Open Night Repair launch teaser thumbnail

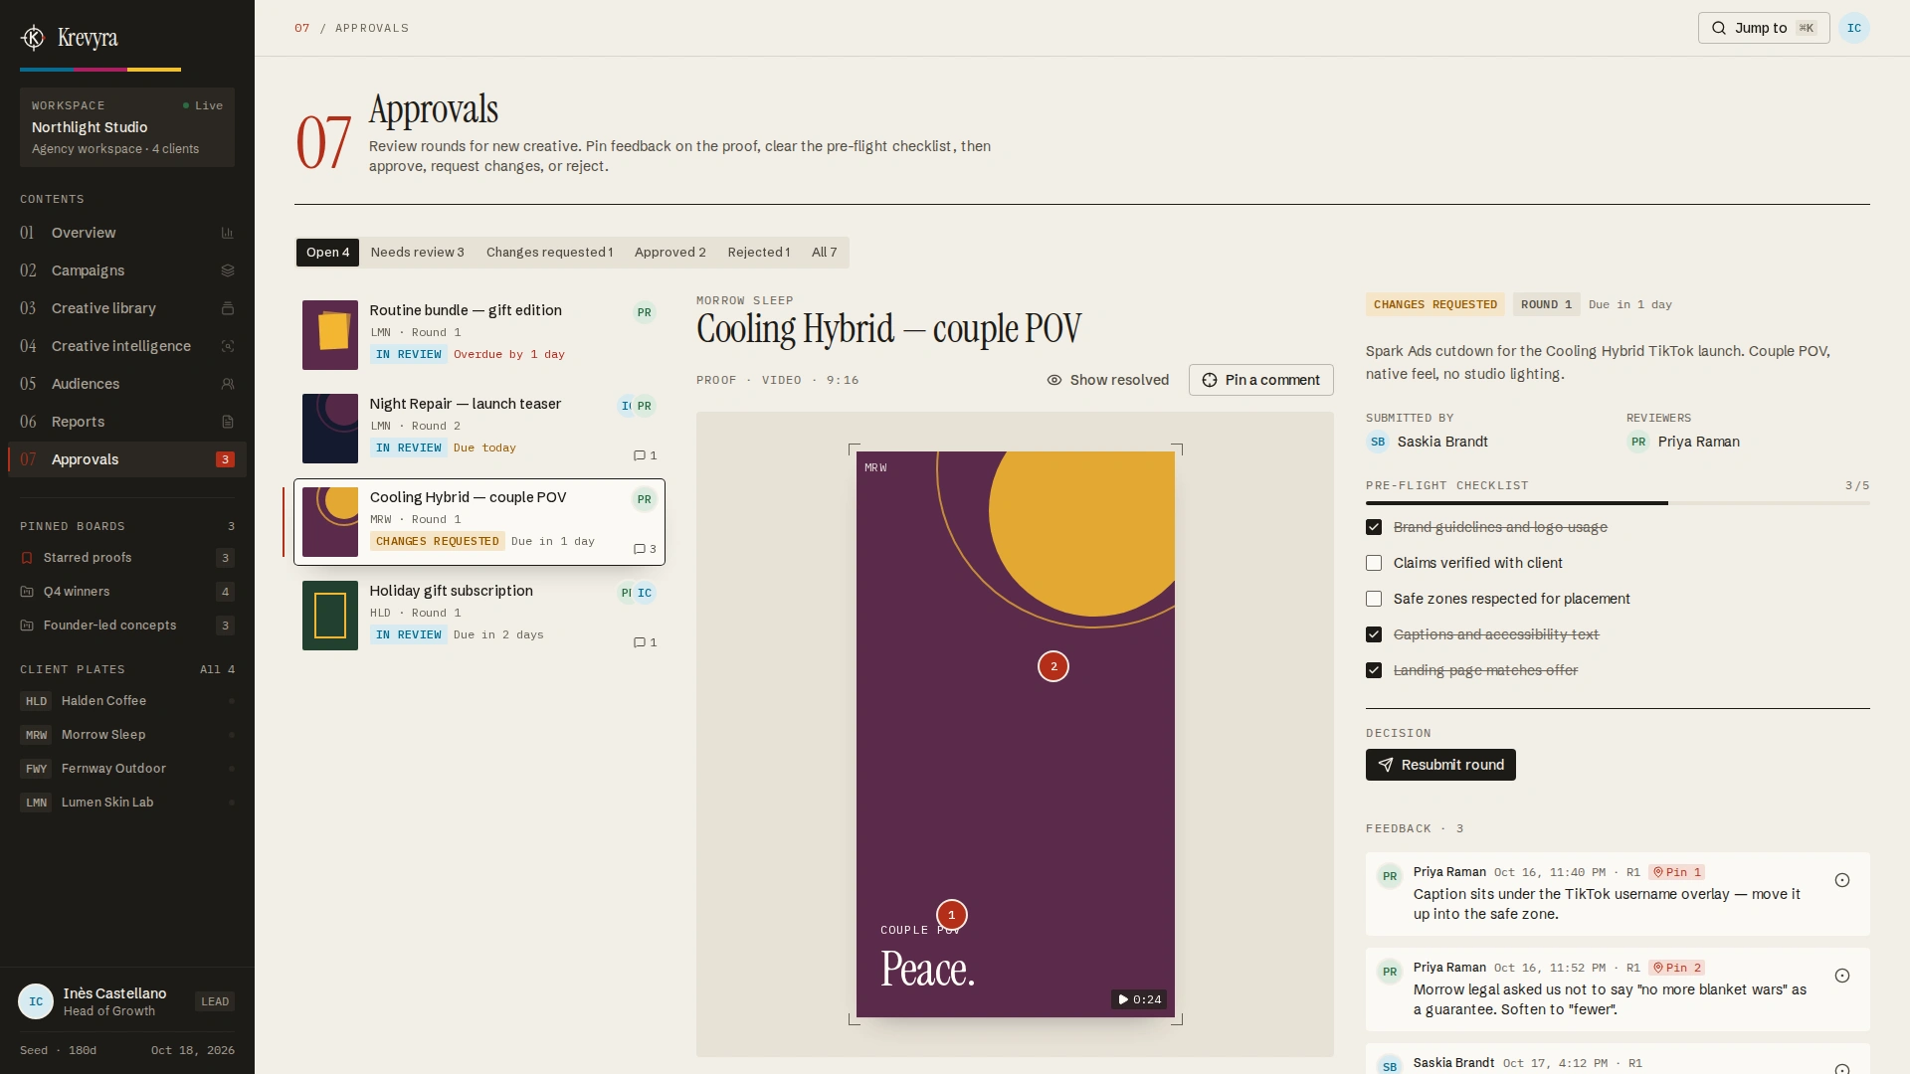tap(330, 429)
